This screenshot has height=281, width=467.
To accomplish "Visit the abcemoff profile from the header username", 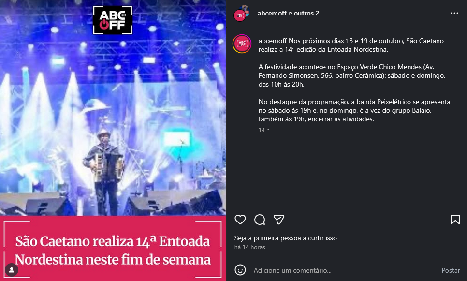I will click(272, 13).
